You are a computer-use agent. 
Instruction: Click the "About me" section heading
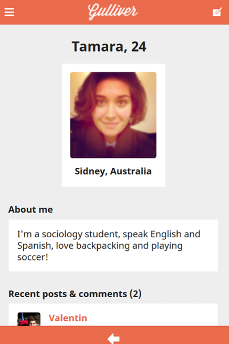click(x=30, y=209)
